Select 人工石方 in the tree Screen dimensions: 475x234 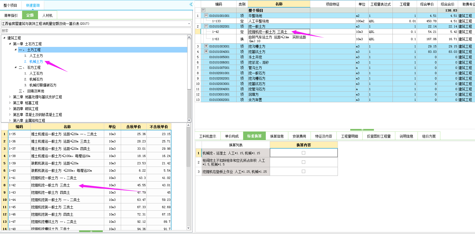coord(36,73)
